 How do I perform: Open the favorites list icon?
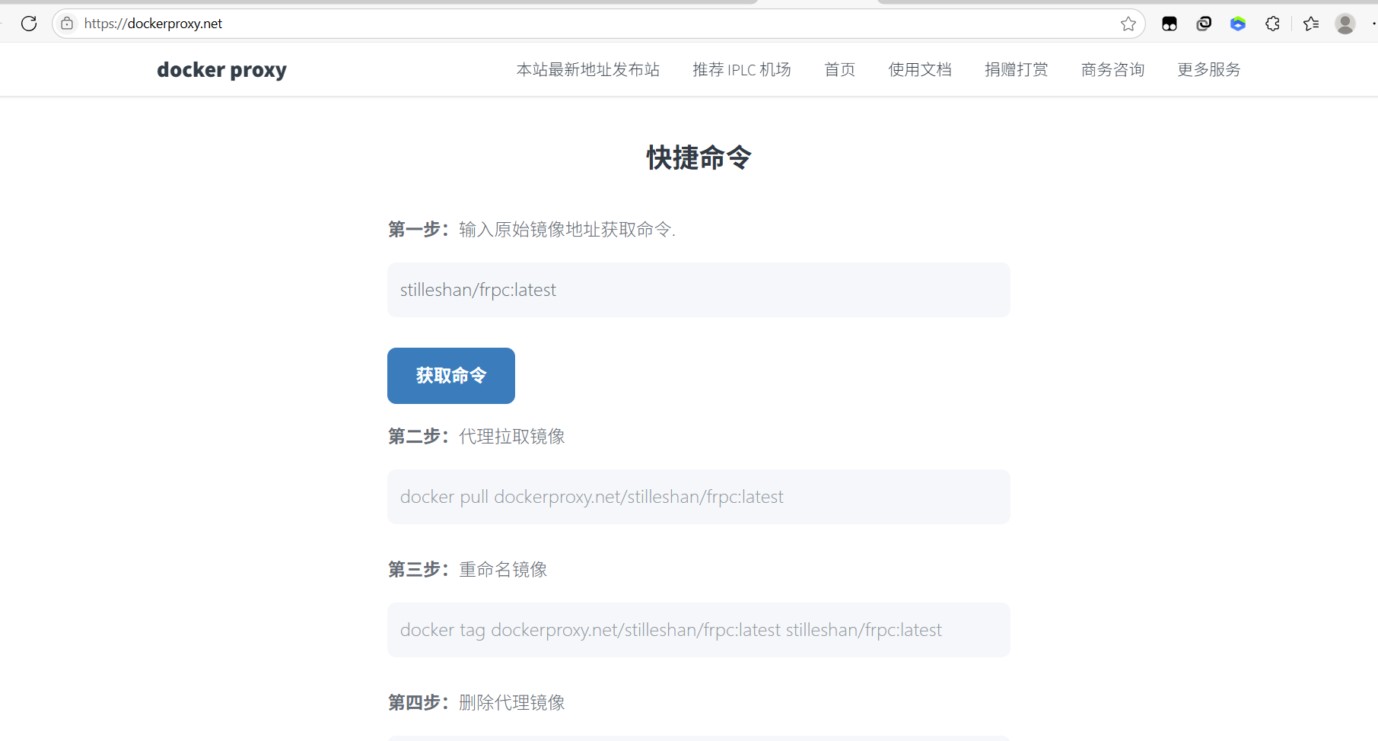point(1311,24)
